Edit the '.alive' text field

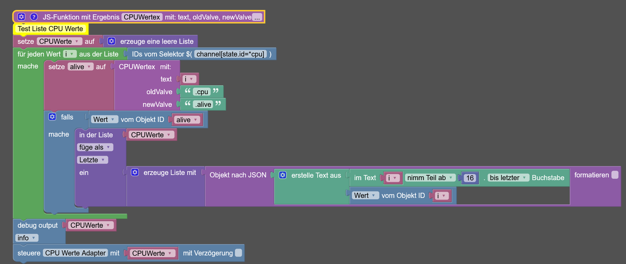(x=203, y=104)
